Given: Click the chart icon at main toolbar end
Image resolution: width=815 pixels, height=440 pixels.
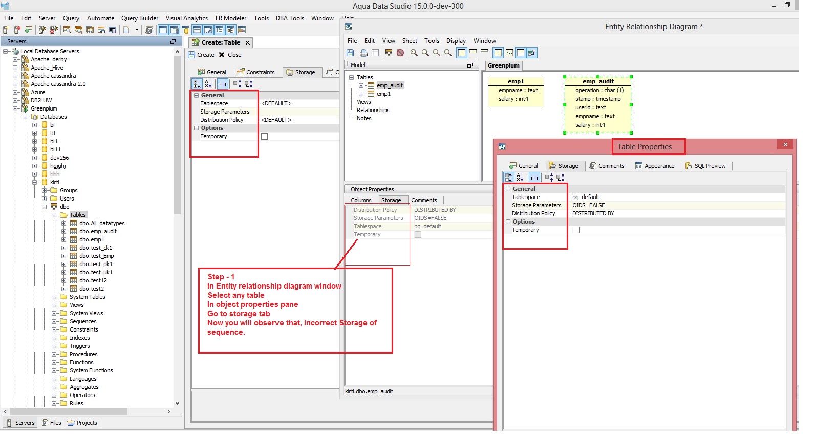Looking at the screenshot, I should pyautogui.click(x=242, y=30).
